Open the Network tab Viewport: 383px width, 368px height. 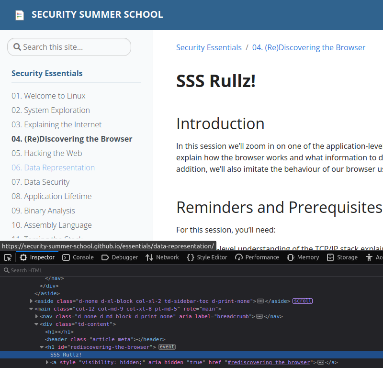162,257
